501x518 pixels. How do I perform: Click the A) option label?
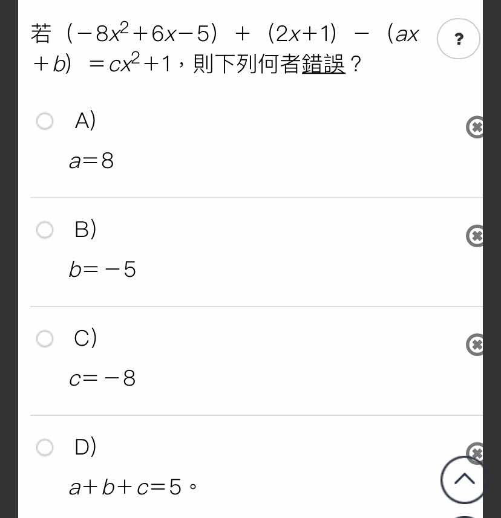(x=85, y=120)
